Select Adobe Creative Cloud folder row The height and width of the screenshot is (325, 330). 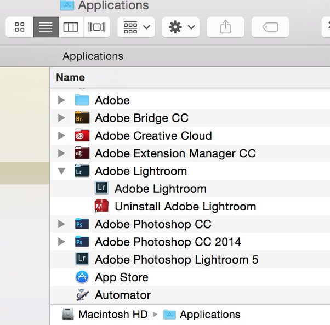pyautogui.click(x=190, y=136)
